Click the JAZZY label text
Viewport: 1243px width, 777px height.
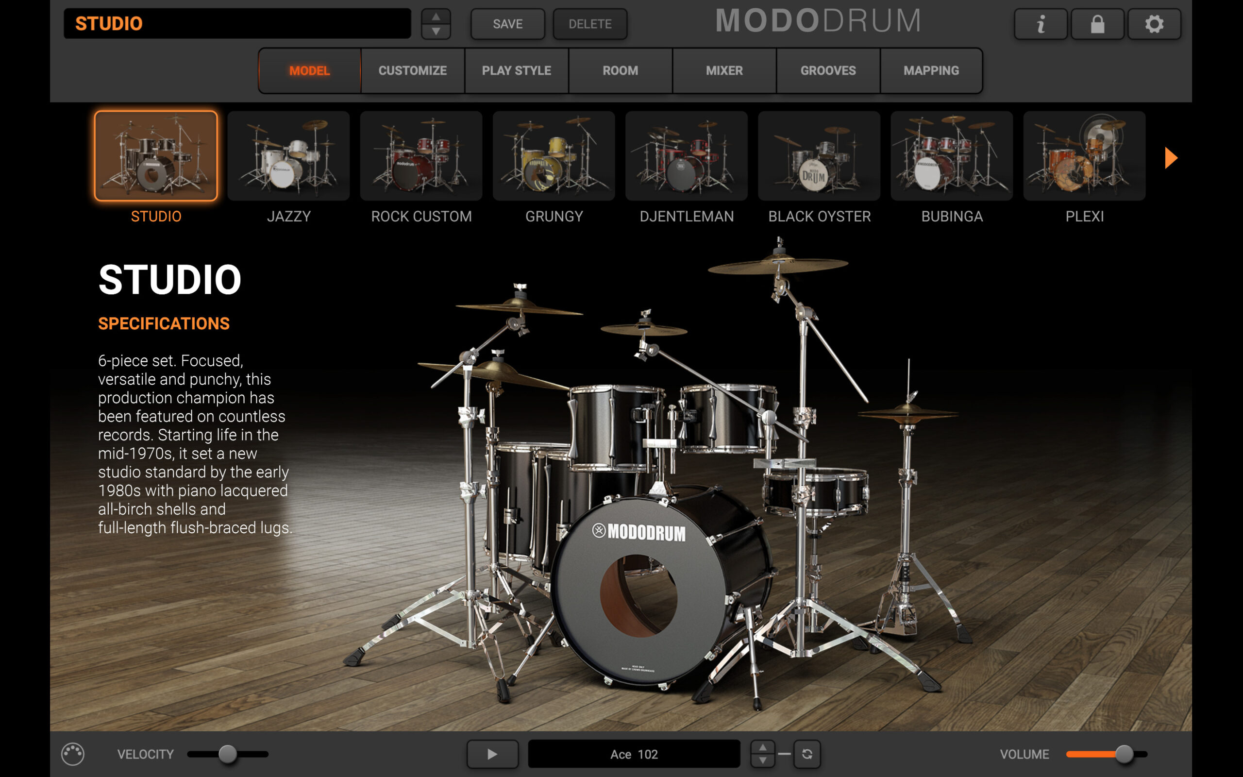tap(289, 217)
